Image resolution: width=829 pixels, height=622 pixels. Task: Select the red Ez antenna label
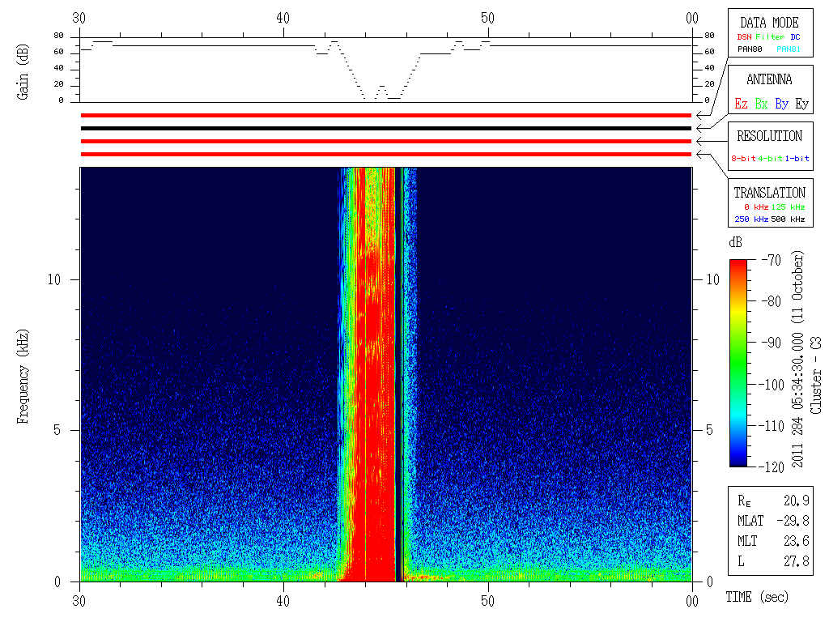coord(741,104)
